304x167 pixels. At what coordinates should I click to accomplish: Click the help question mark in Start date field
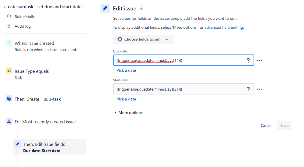coord(248,89)
